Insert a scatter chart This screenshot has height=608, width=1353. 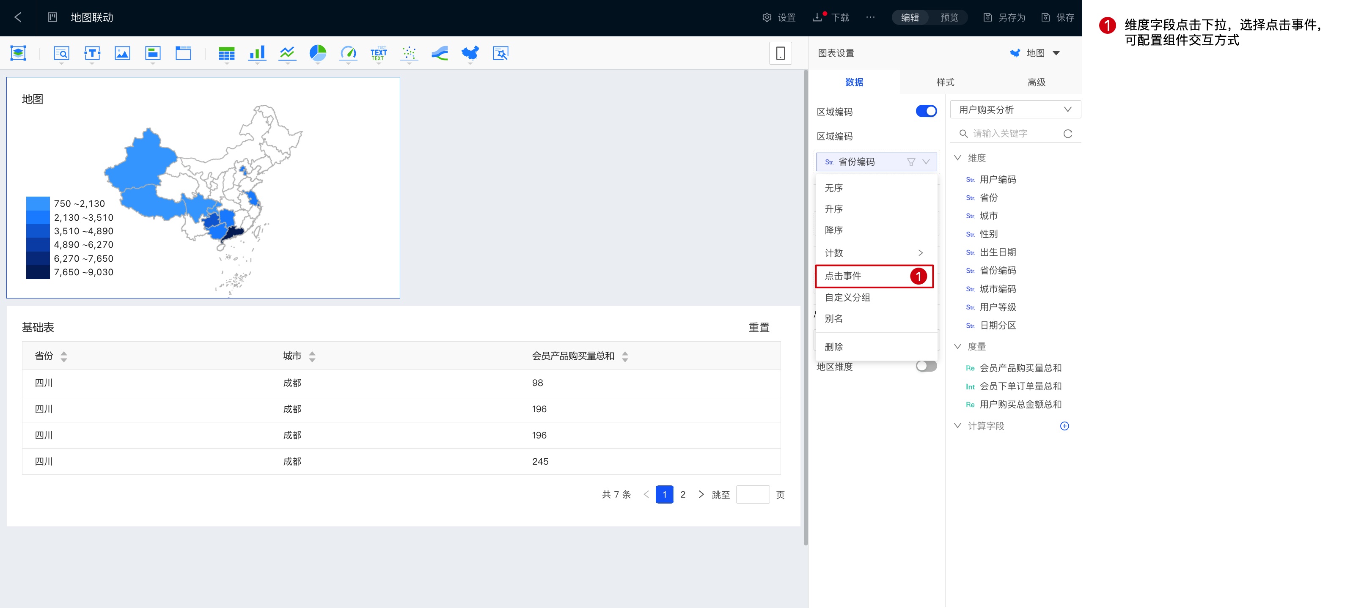click(409, 53)
